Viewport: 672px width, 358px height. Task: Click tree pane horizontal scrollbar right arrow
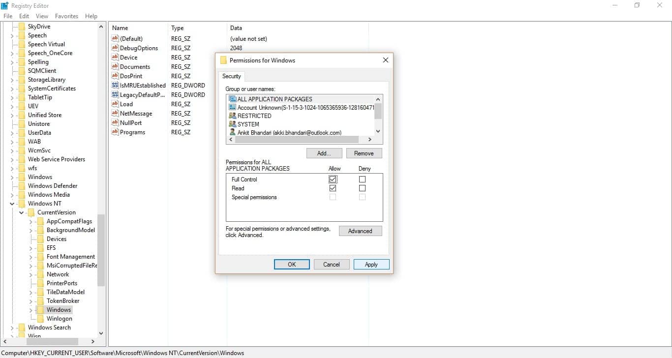93,341
